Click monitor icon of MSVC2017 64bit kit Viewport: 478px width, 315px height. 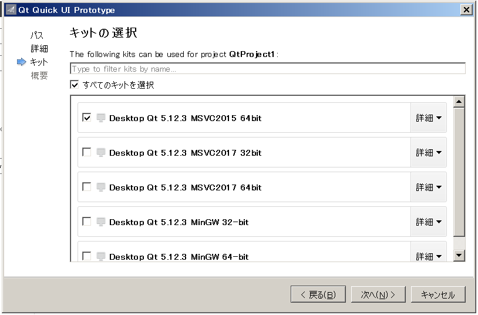100,187
